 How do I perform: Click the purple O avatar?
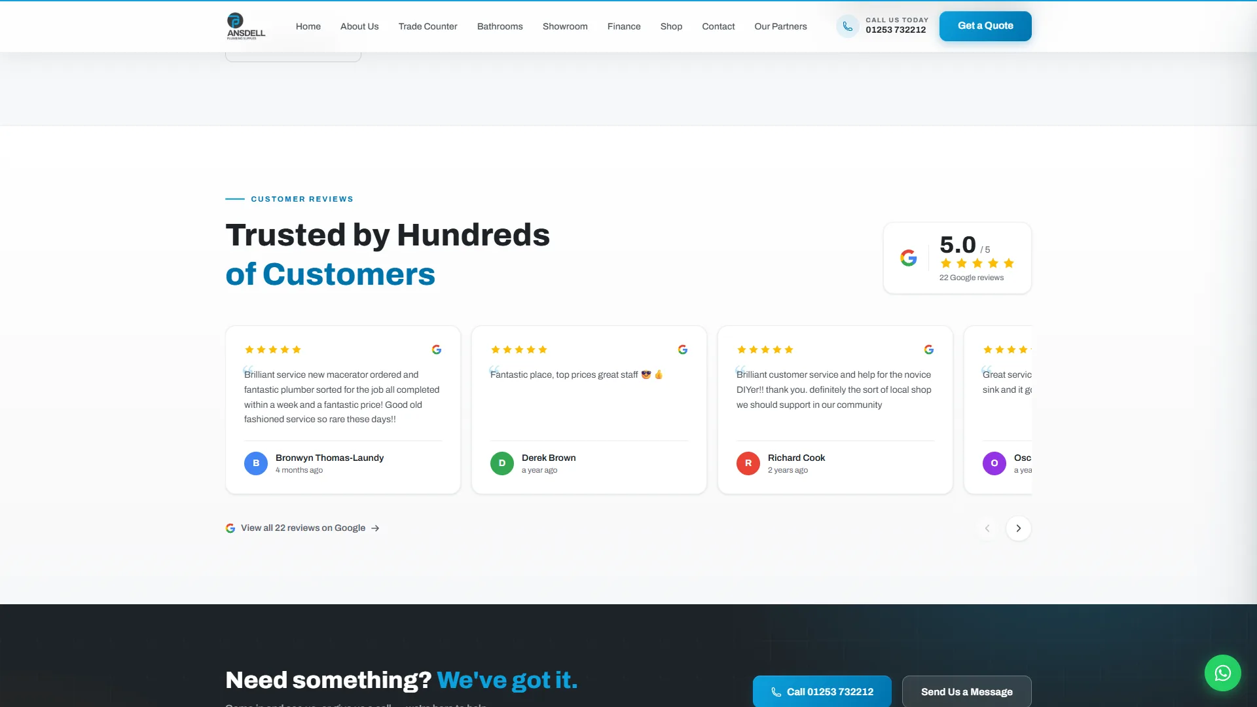[994, 463]
